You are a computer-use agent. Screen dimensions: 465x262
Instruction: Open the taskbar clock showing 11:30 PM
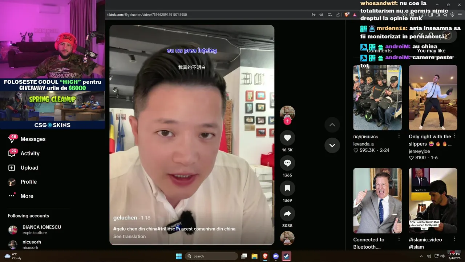click(x=454, y=256)
